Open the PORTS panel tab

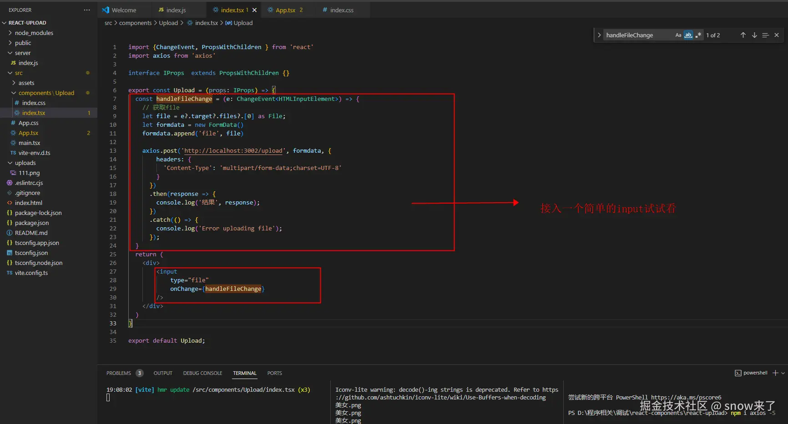(275, 373)
